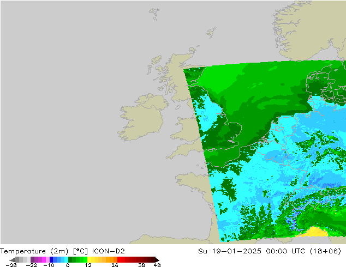The image size is (346, 267).
Task: Click Ireland on the map
Action: (x=142, y=118)
